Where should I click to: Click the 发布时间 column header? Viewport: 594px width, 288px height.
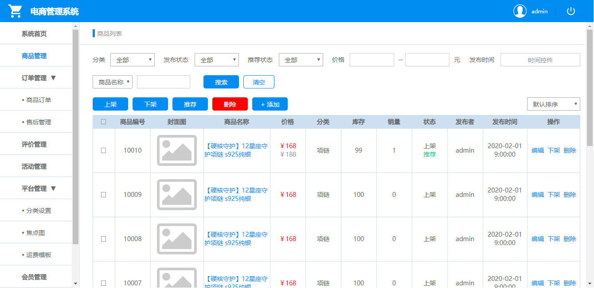point(505,122)
